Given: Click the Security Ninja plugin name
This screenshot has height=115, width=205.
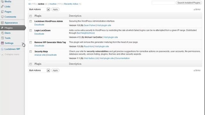Looking at the screenshot, I should coord(41,51).
